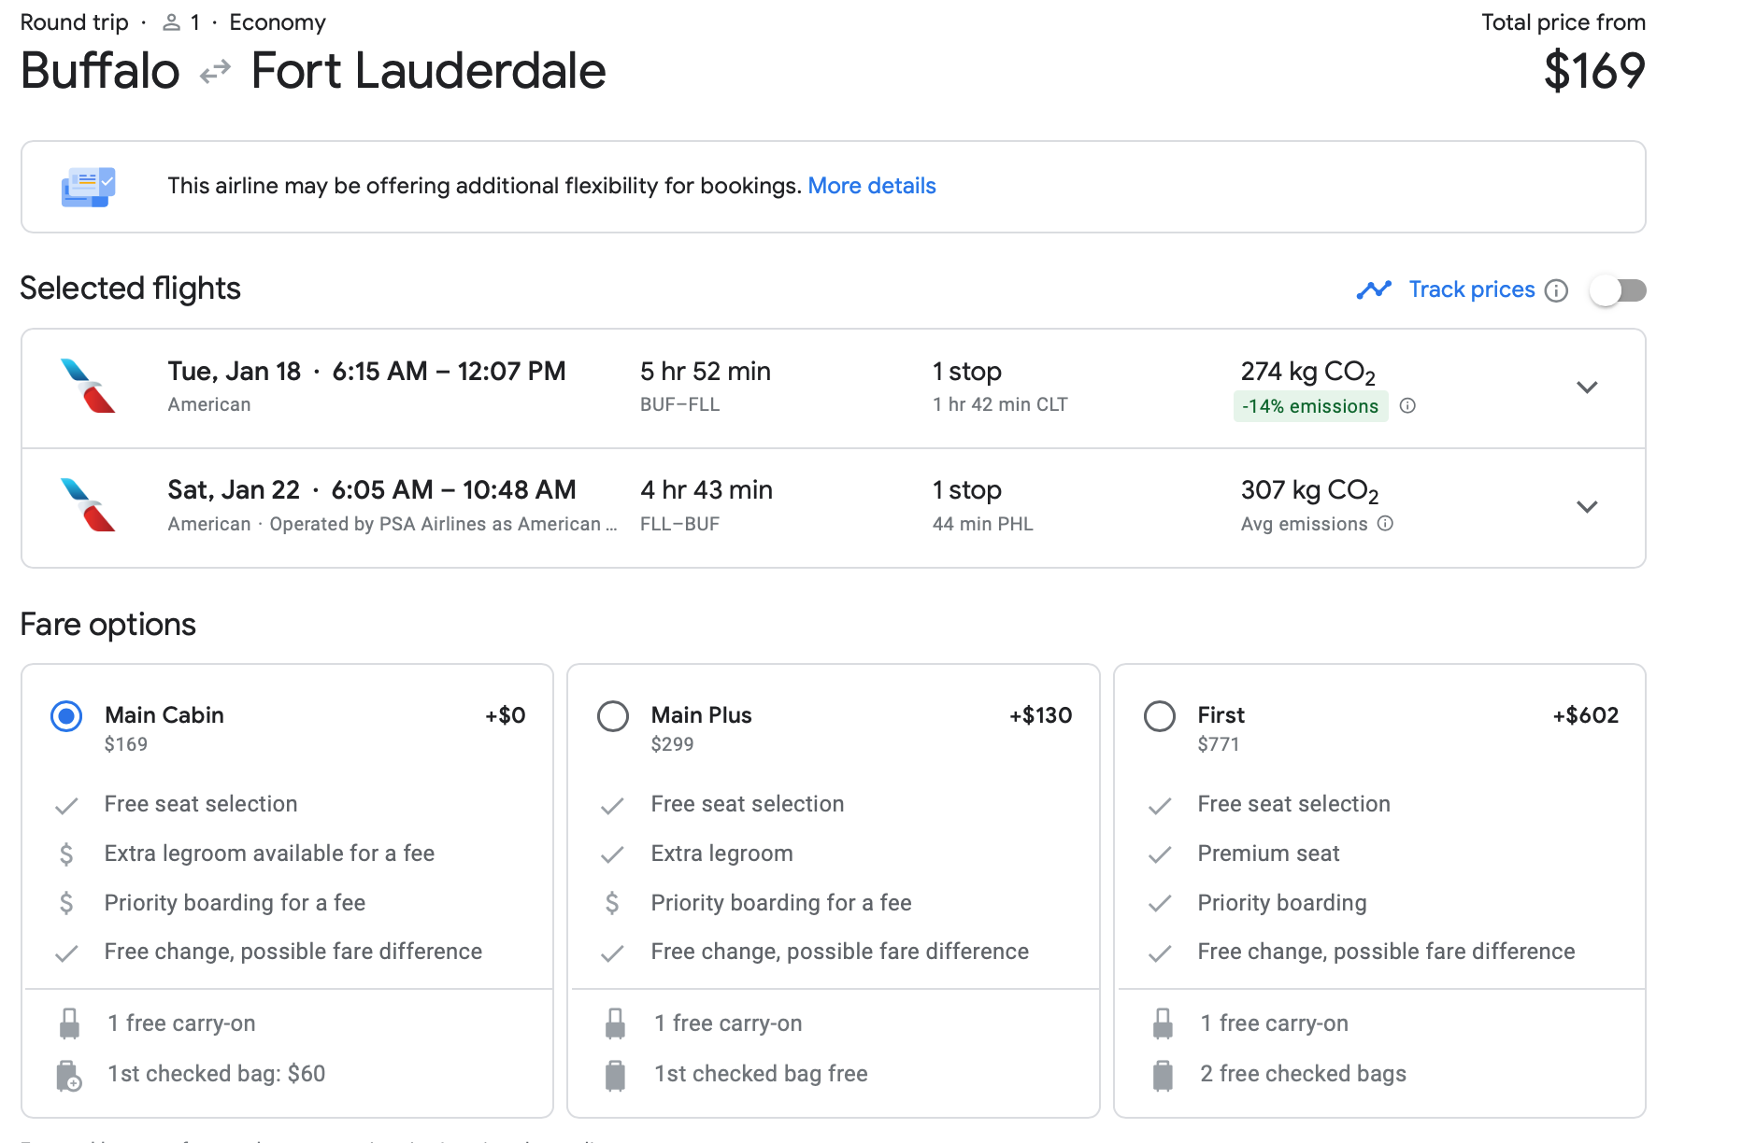Screen dimensions: 1742x1143
Task: Expand the Tue, Jan 18 flight details
Action: pos(1587,388)
